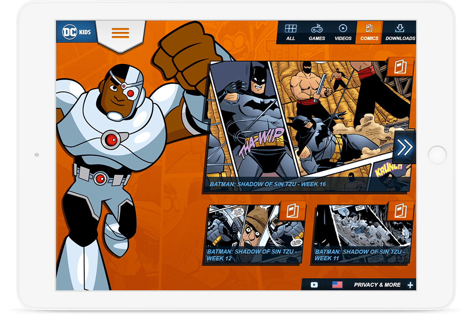The image size is (466, 315).
Task: Open the Week 11 comic thumbnail
Action: 362,234
